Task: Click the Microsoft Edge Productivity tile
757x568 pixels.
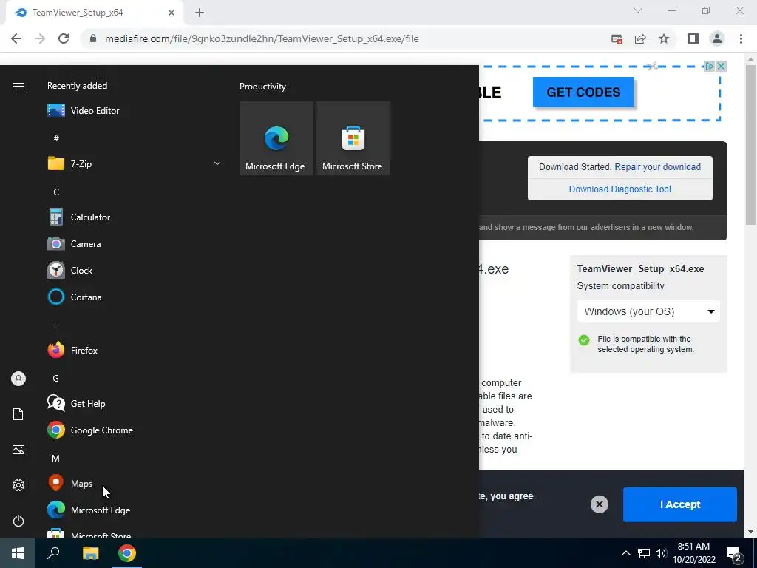Action: (x=276, y=138)
